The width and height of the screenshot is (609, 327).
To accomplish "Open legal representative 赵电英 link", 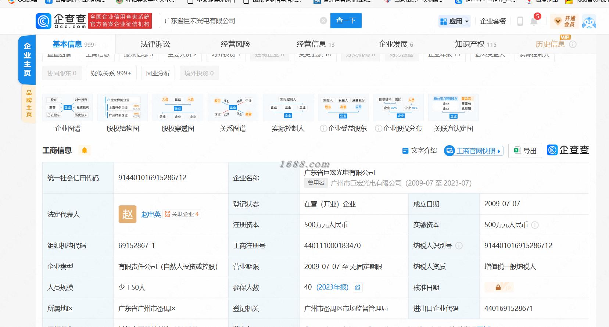I will coord(151,214).
